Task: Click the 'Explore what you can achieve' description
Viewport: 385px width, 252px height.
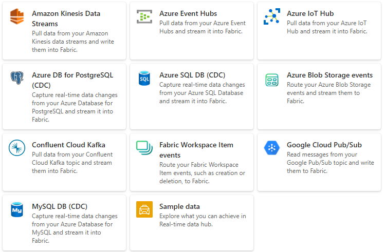Action: click(x=203, y=220)
